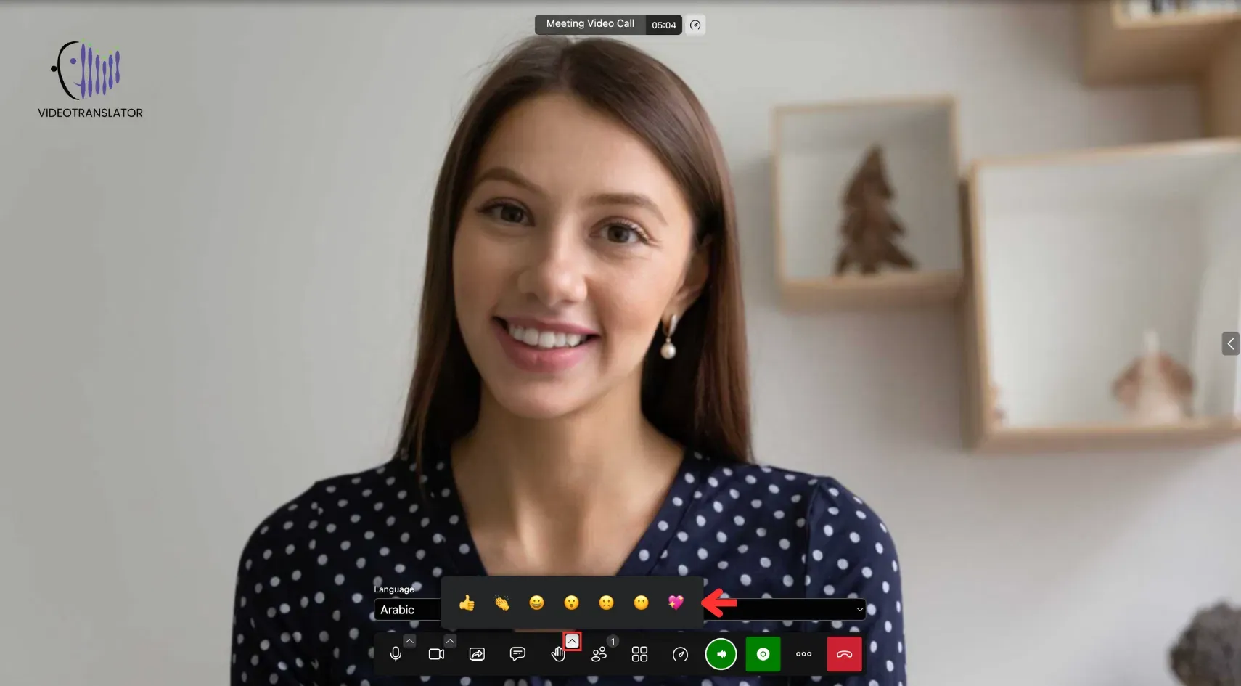Click the VideoTranslator logo

[x=90, y=80]
